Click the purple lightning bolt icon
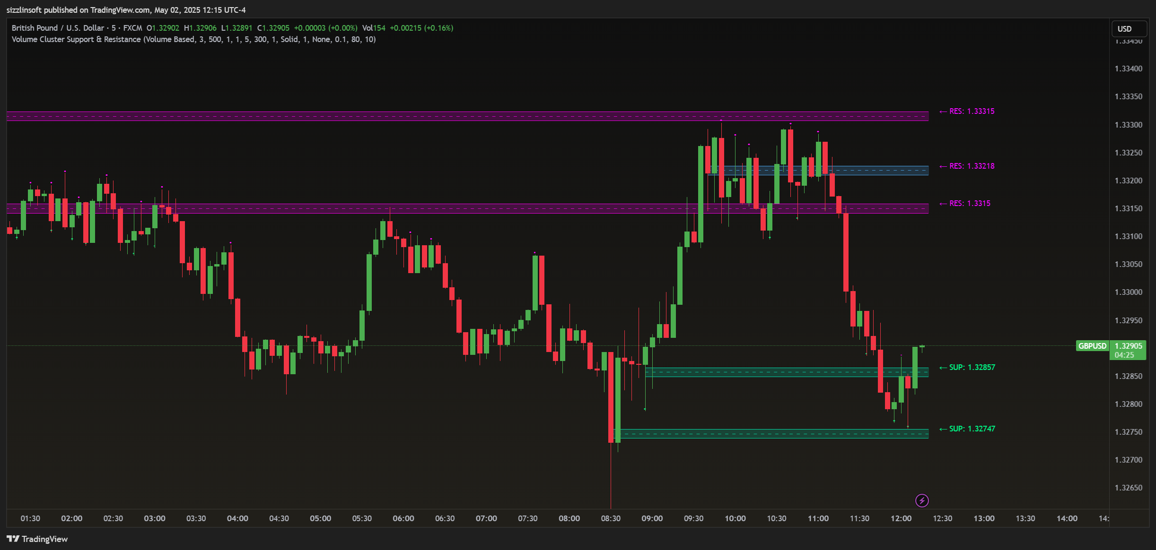 (x=922, y=500)
